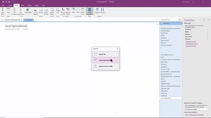This screenshot has width=211, height=118.
Task: Click the Excel Spreadsheet page title
Action: click(x=16, y=26)
